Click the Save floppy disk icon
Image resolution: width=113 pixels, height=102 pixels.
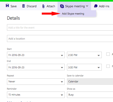tap(7, 6)
